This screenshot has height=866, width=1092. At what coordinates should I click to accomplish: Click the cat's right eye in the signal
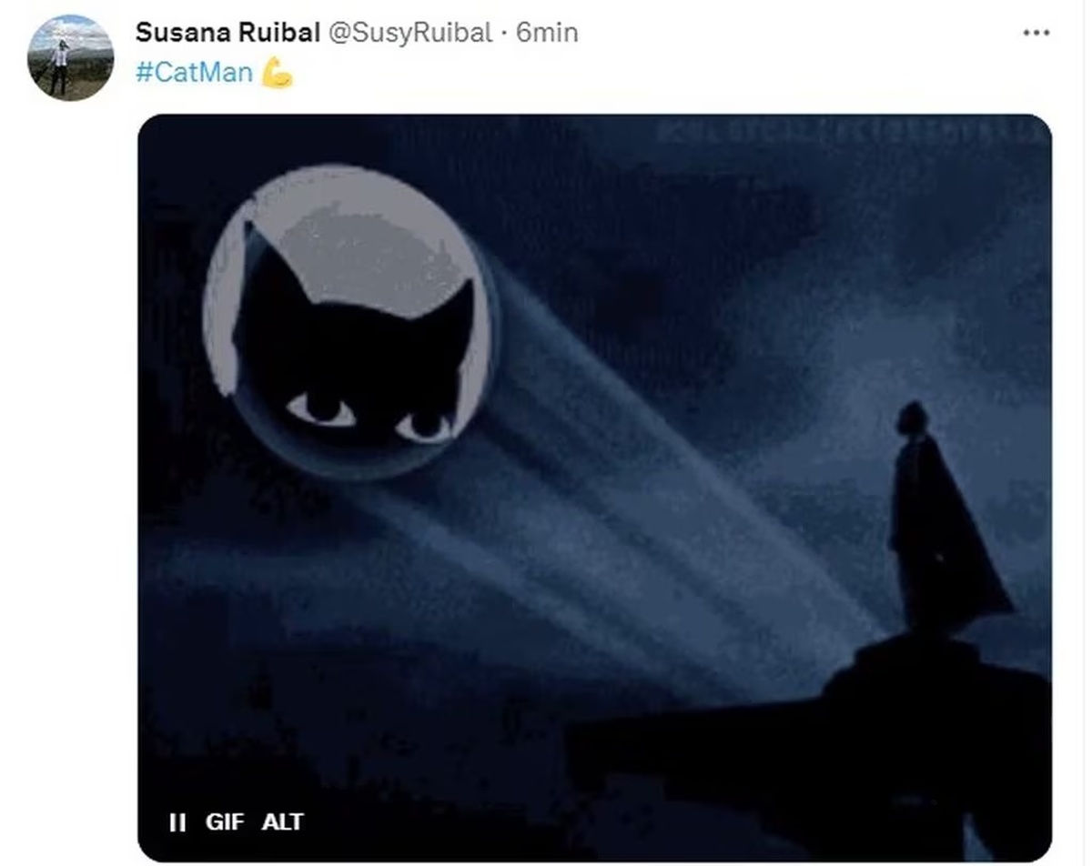pos(425,426)
